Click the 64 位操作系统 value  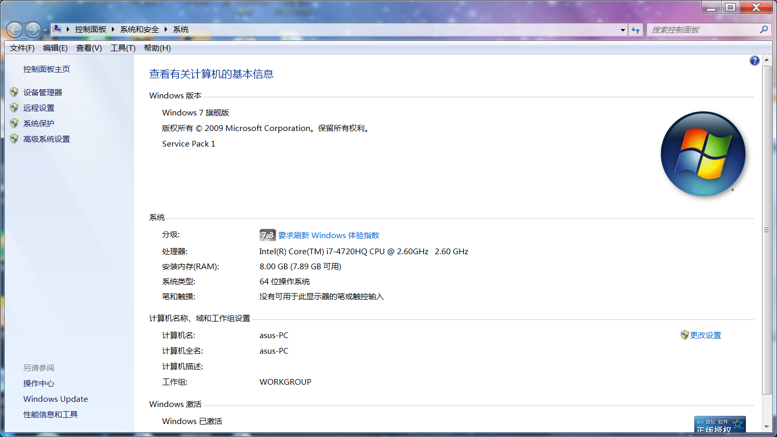point(284,282)
